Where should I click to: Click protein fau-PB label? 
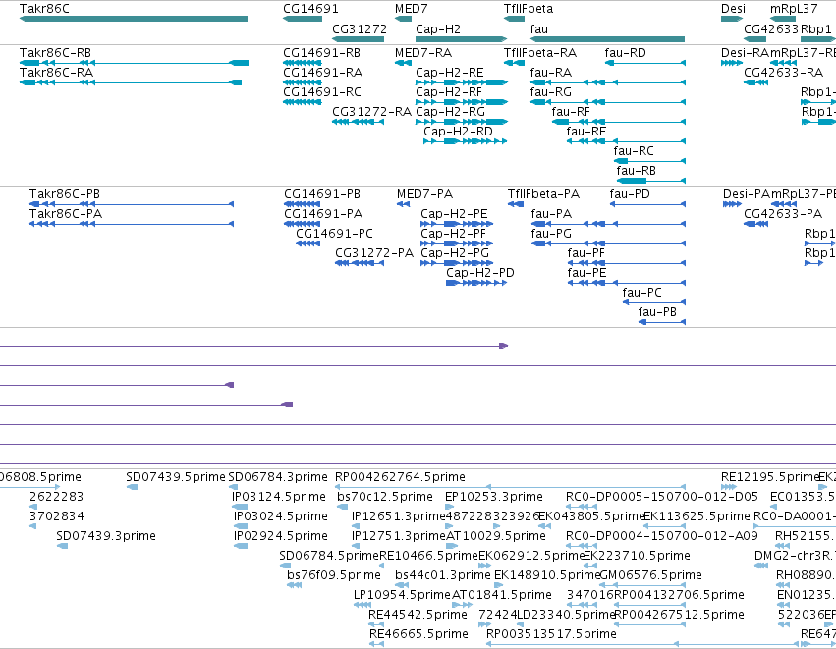coord(657,312)
